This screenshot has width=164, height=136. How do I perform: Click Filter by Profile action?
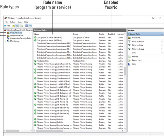tap(138, 41)
